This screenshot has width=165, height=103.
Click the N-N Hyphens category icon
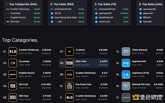(x=126, y=63)
